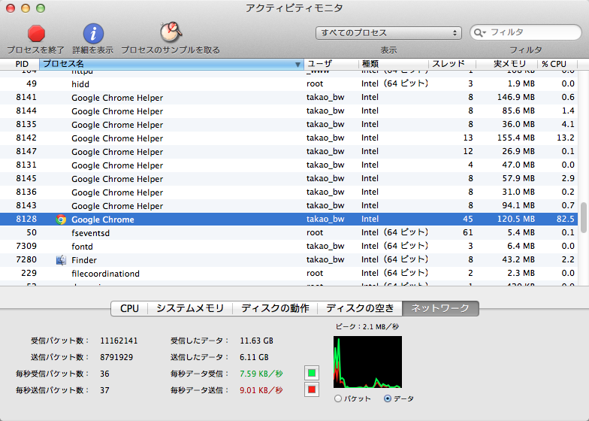Click the 受信パケット数 label
The width and height of the screenshot is (589, 421).
pyautogui.click(x=60, y=341)
